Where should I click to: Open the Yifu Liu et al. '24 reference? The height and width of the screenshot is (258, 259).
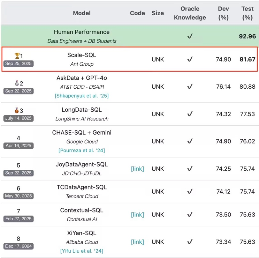tap(82, 251)
